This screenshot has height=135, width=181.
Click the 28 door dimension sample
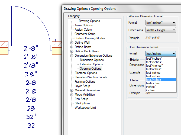[x=31, y=108]
